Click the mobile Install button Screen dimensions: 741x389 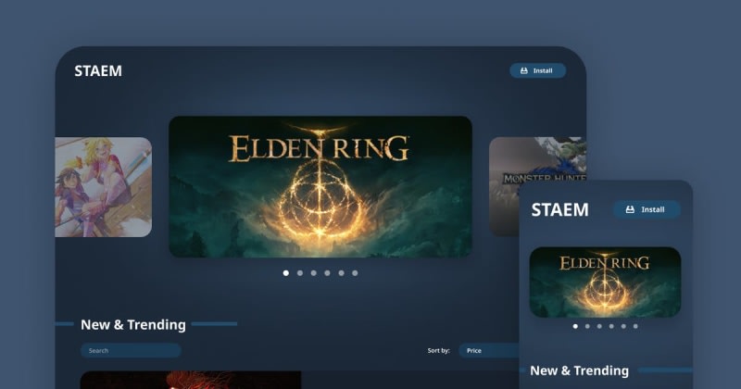coord(647,209)
